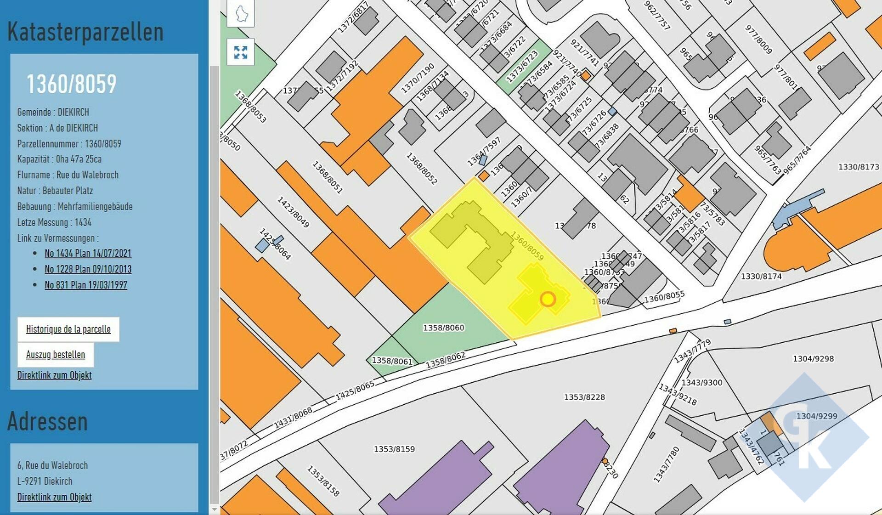
Task: Click Historique de la parcelle button
Action: pyautogui.click(x=68, y=329)
